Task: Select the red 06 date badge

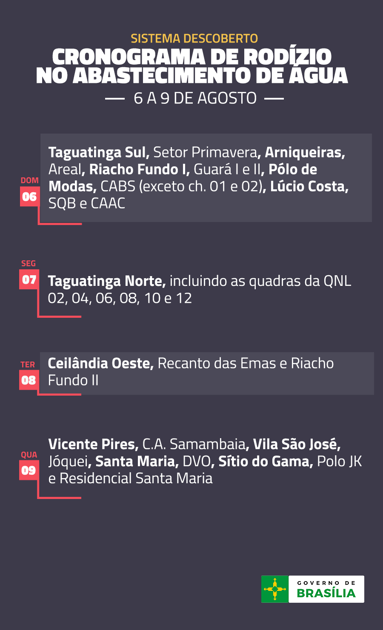Action: coord(29,197)
